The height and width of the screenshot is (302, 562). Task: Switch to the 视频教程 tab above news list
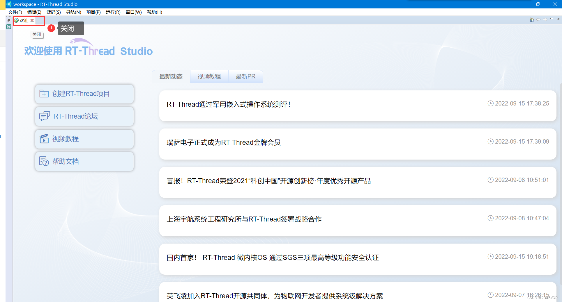209,76
